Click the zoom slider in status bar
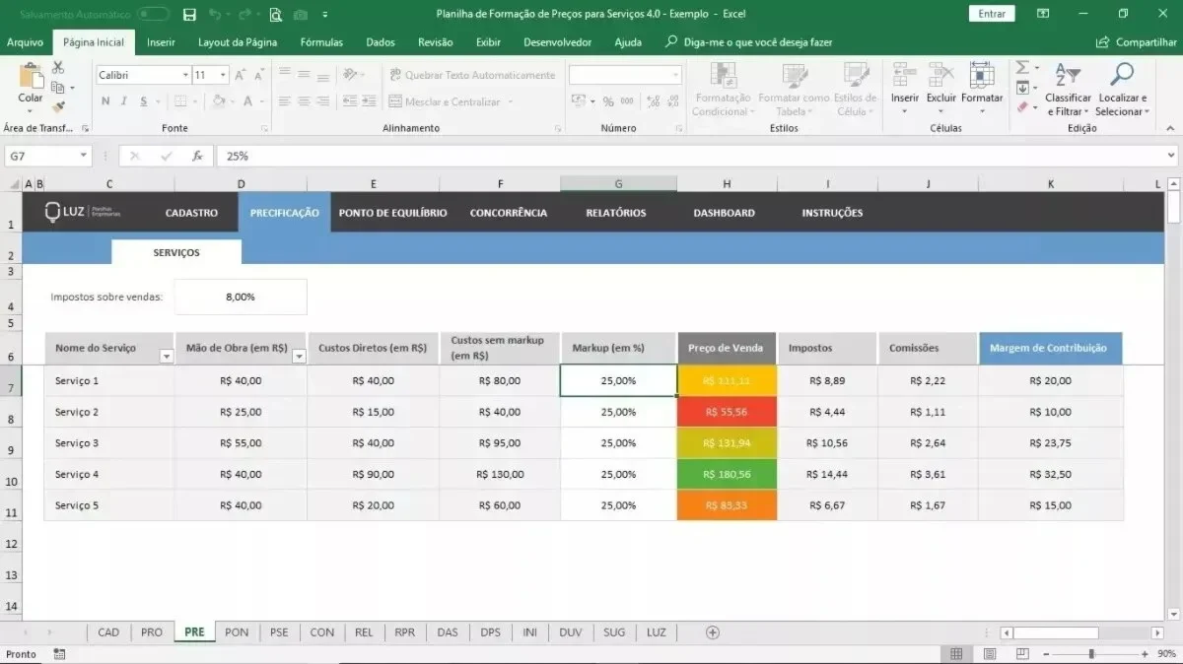Screen dimensions: 1183x664 [1090, 654]
